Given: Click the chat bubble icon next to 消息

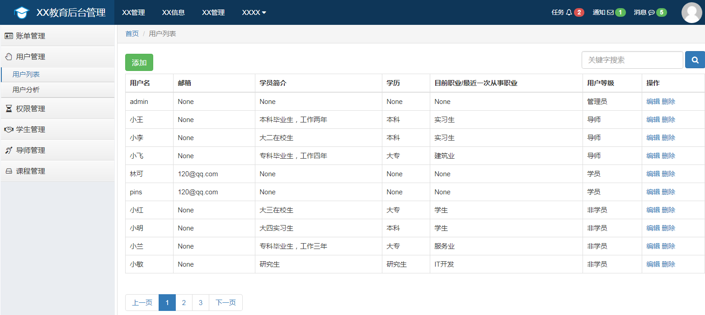Looking at the screenshot, I should (x=651, y=13).
